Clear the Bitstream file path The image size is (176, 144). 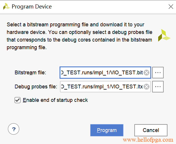click(147, 73)
